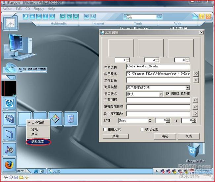Click the search button beside the Google box

click(159, 17)
